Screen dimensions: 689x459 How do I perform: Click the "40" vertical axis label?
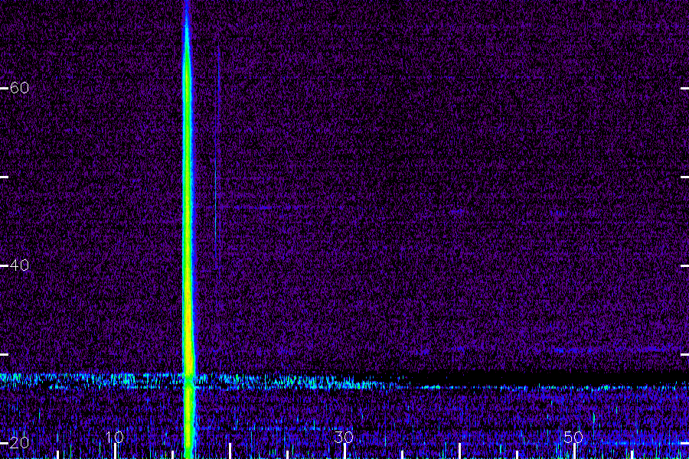pyautogui.click(x=19, y=265)
